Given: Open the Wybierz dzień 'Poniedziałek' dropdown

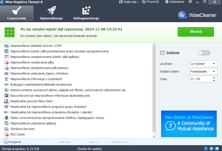Looking at the screenshot, I should tap(203, 71).
